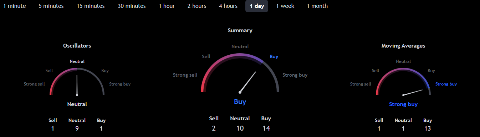This screenshot has height=137, width=480.
Task: Open the Oscillators heading
Action: click(x=77, y=46)
